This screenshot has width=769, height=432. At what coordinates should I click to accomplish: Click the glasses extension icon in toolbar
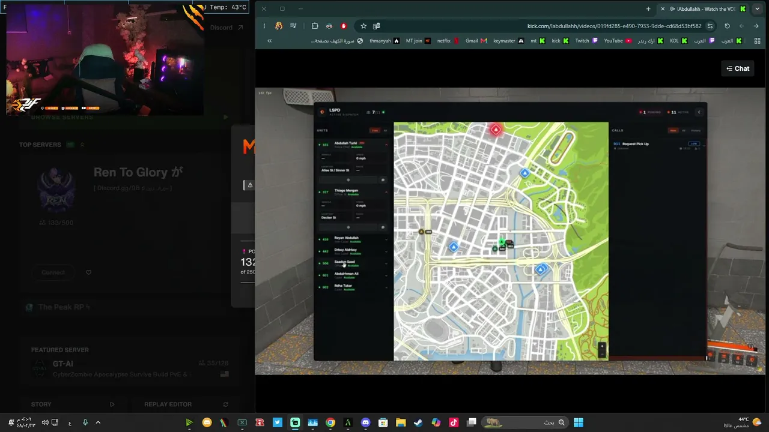pos(329,26)
